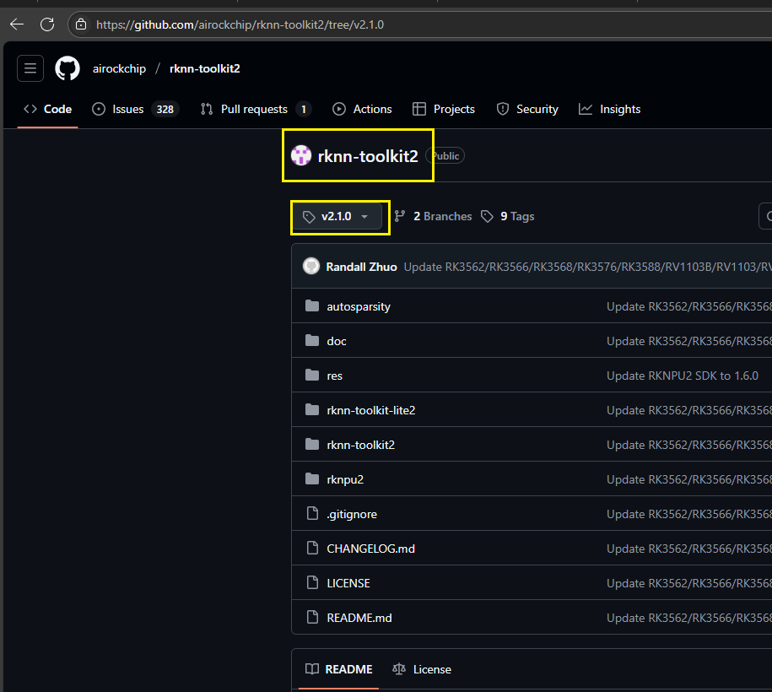
Task: Select the README tab below file list
Action: pos(338,669)
